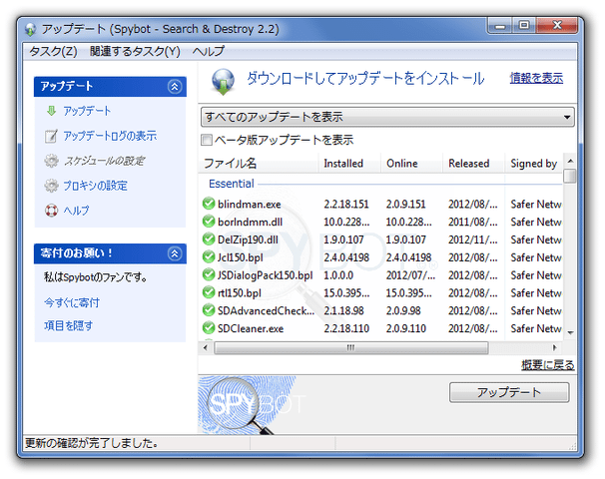Sort by the Installed column header
Viewport: 605px width, 479px height.
click(x=350, y=164)
